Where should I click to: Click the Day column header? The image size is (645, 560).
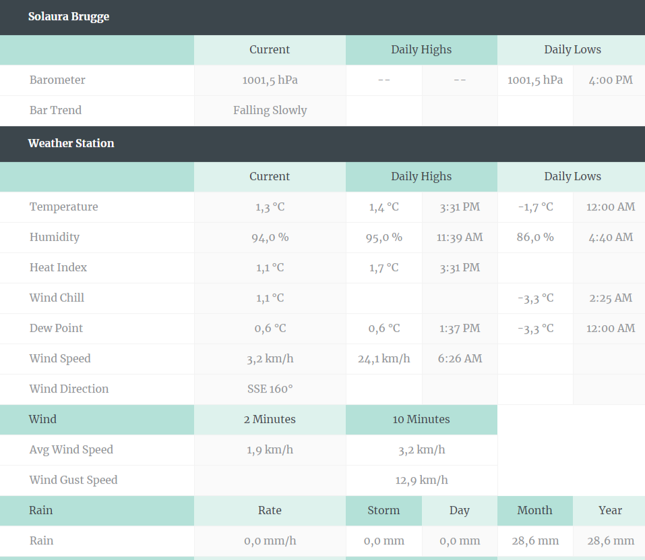tap(460, 511)
